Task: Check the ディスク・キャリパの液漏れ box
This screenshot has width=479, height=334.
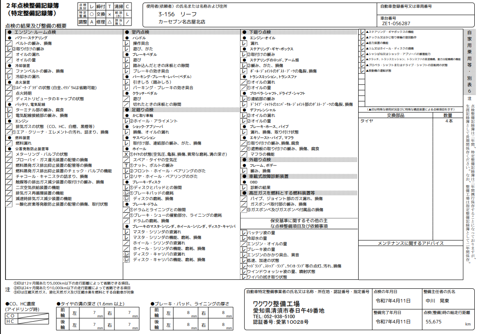Action: tap(126, 254)
